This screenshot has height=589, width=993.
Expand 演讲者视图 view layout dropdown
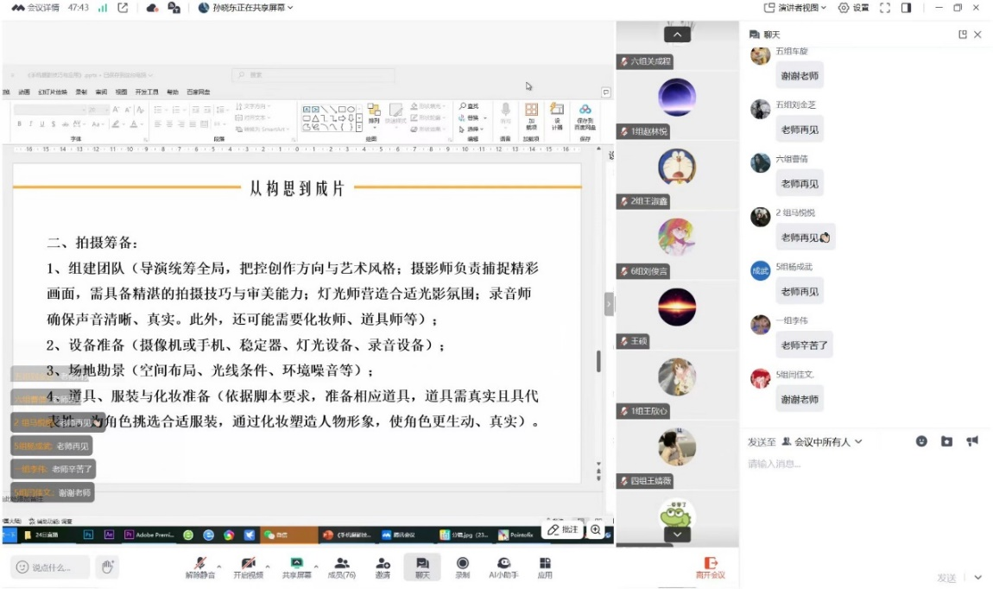click(795, 8)
